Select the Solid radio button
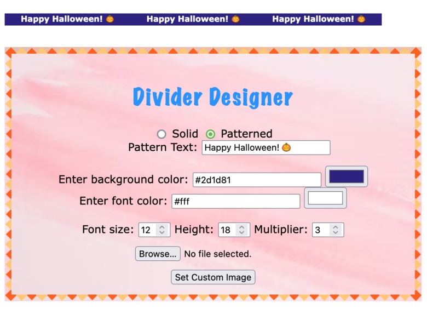The width and height of the screenshot is (427, 314). tap(161, 134)
